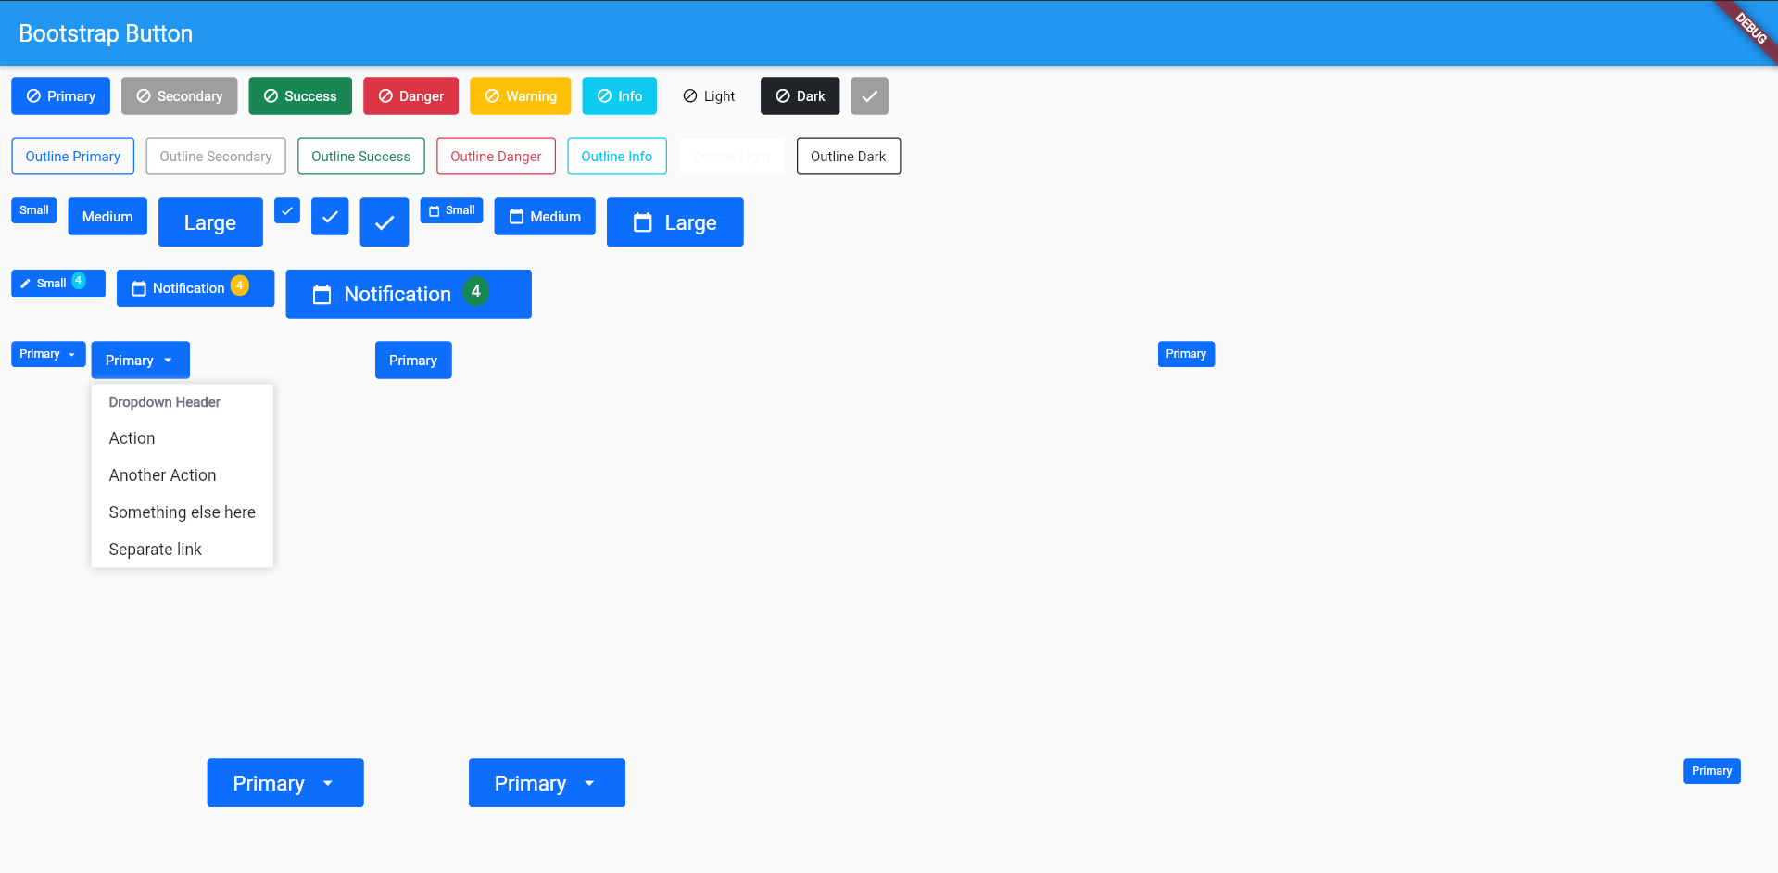Click the Notification button with yellow badge
Image resolution: width=1778 pixels, height=873 pixels.
(x=195, y=288)
